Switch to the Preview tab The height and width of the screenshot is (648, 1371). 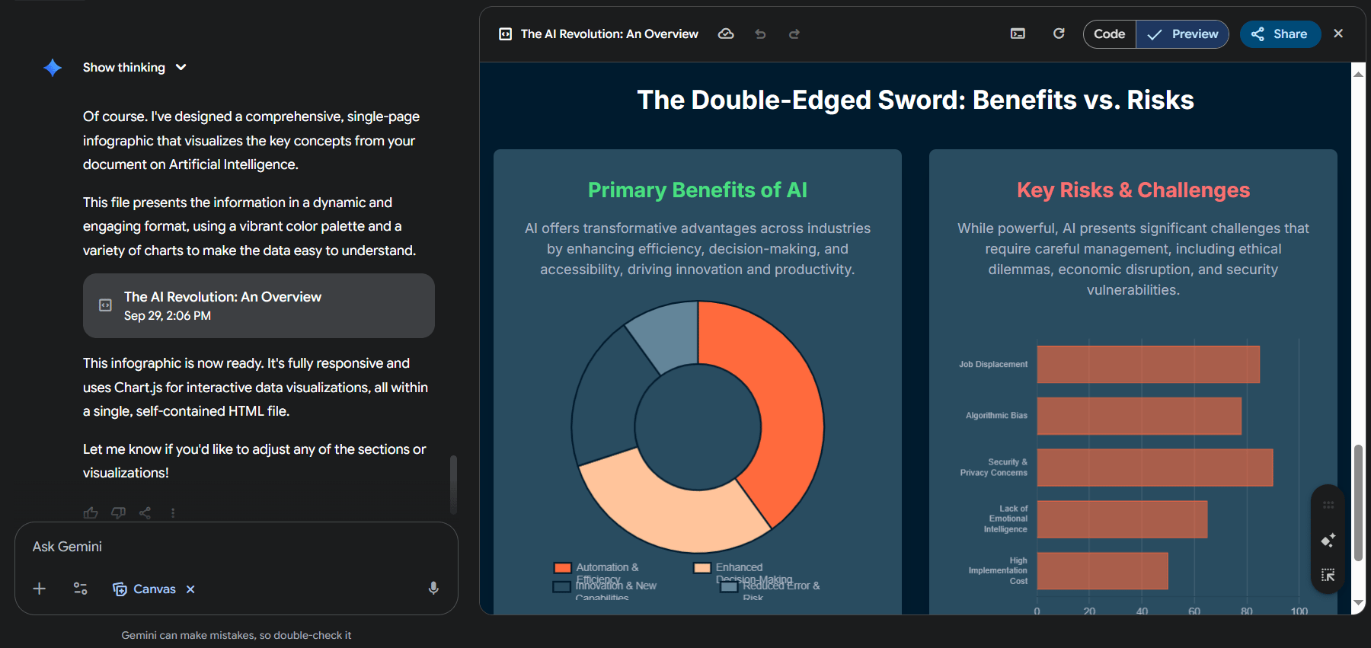(x=1182, y=34)
